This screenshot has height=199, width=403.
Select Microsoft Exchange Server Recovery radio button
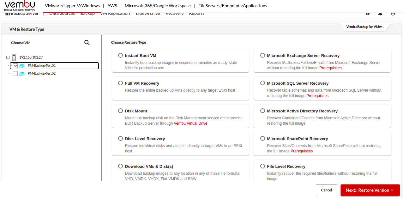(262, 55)
